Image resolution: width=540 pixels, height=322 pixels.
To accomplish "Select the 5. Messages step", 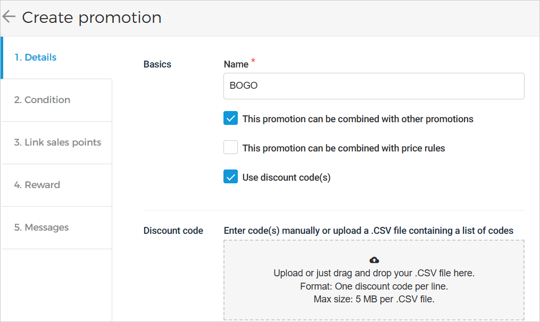I will tap(41, 227).
